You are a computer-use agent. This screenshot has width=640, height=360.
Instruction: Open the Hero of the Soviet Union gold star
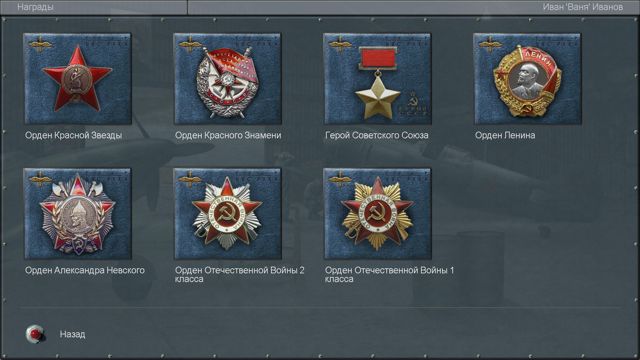click(378, 79)
